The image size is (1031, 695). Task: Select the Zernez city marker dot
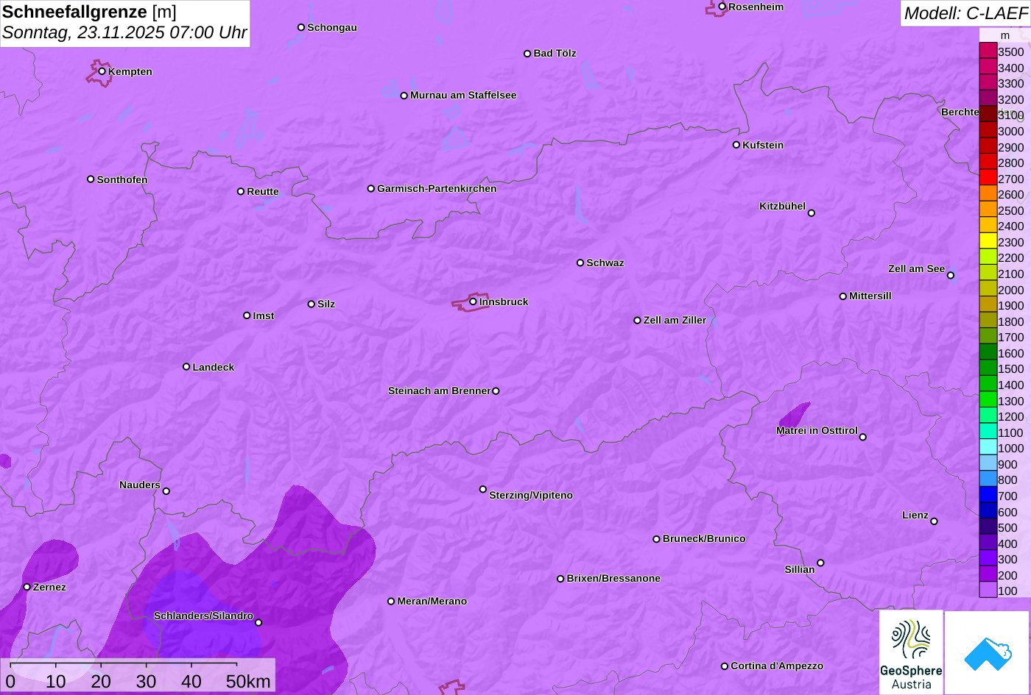click(x=27, y=587)
